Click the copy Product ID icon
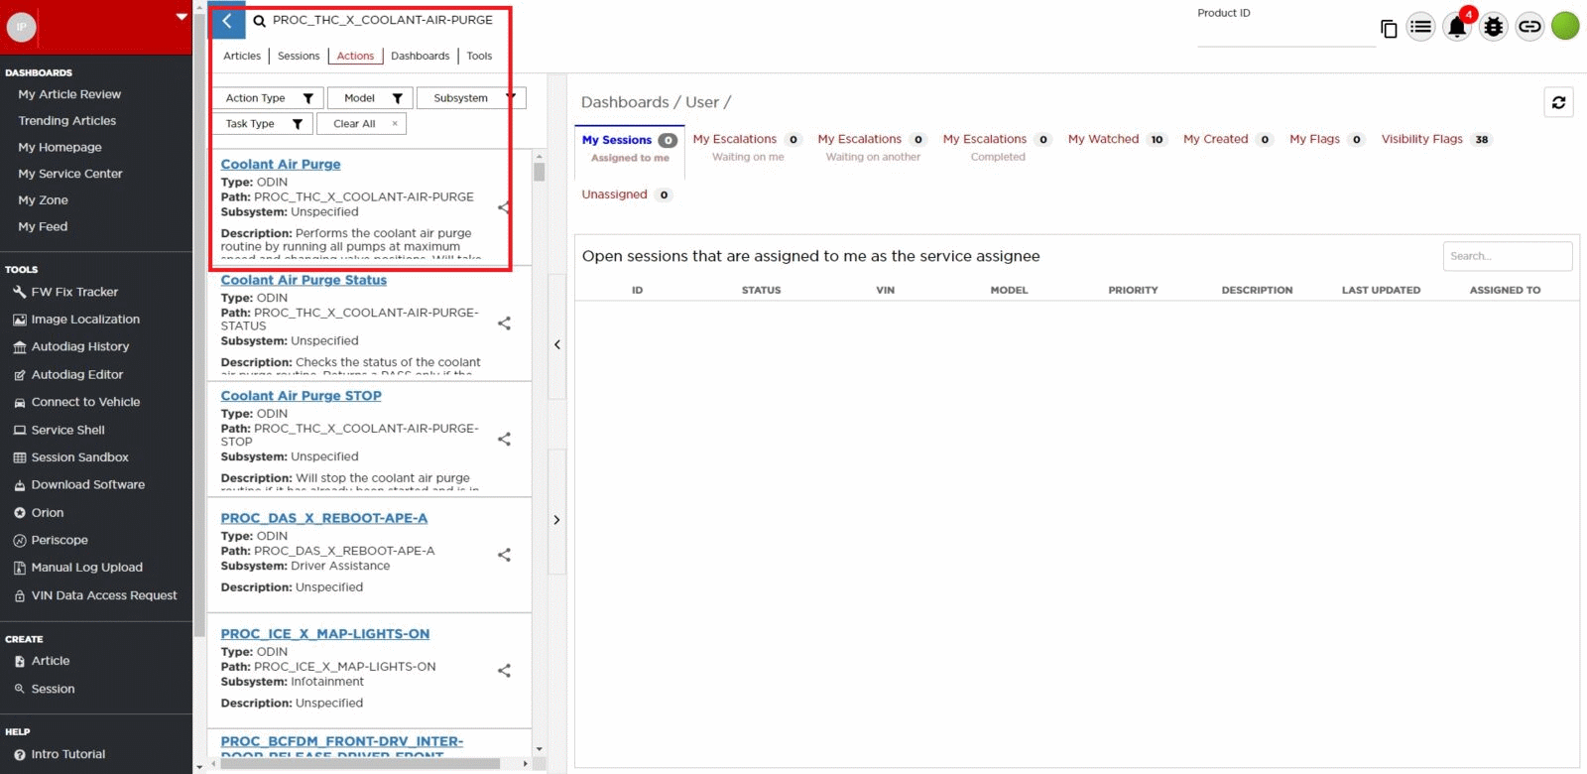The image size is (1587, 774). (1389, 29)
